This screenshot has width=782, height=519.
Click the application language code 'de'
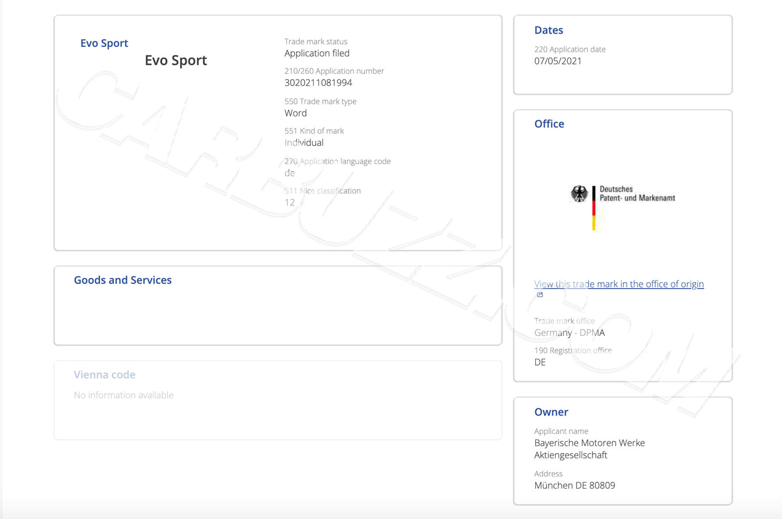[x=290, y=173]
